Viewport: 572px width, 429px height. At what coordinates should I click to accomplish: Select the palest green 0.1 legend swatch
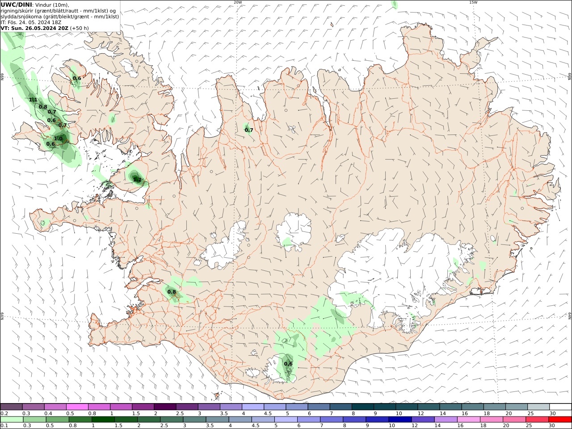12,420
